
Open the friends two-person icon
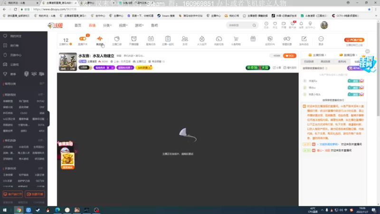(185, 39)
